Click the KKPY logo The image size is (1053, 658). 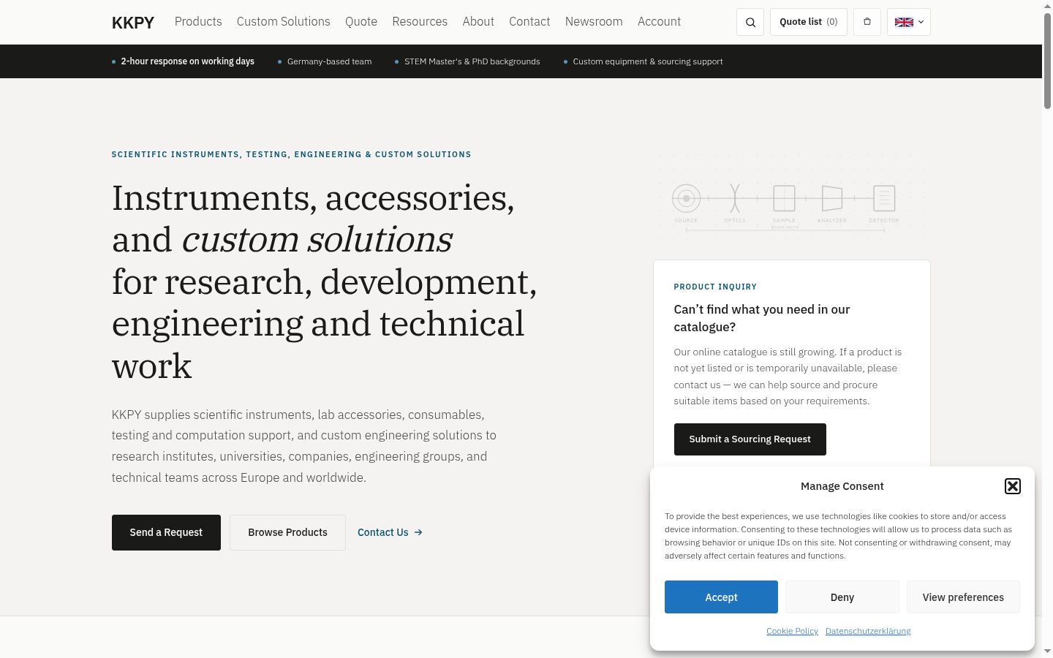[x=133, y=23]
